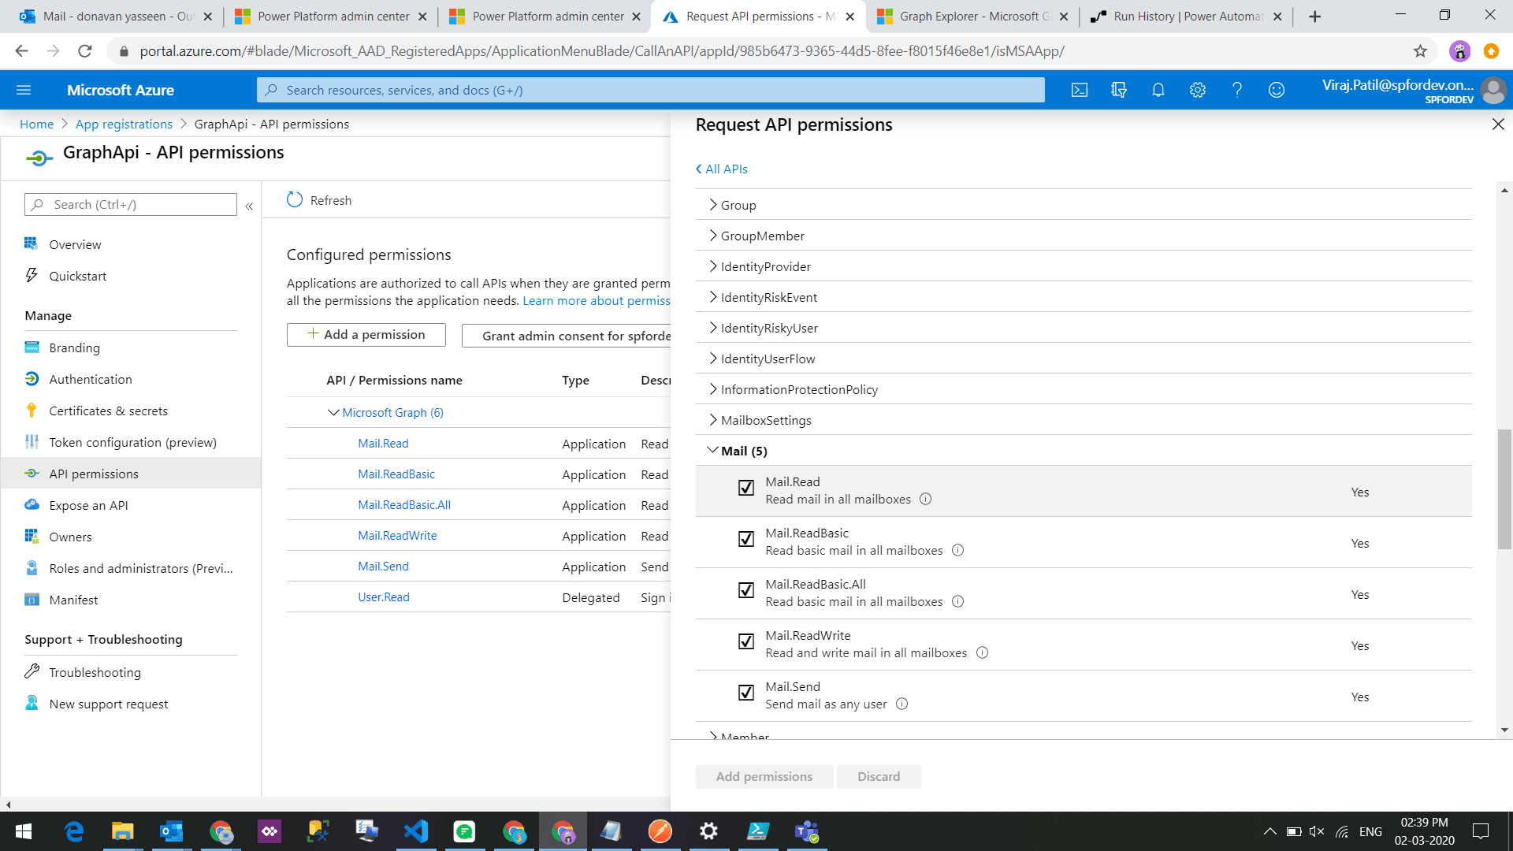
Task: Open Certificates & secrets menu item
Action: pyautogui.click(x=108, y=411)
